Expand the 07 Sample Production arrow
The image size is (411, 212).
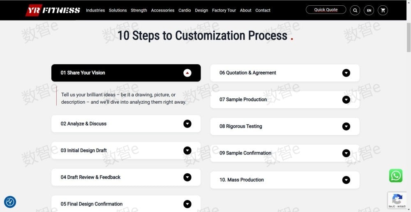346,100
